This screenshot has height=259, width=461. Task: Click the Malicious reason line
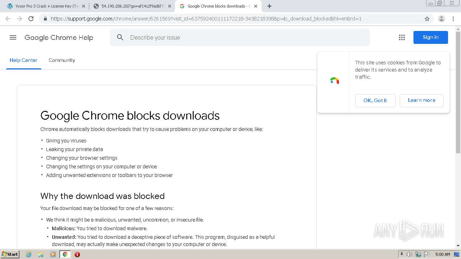100,228
